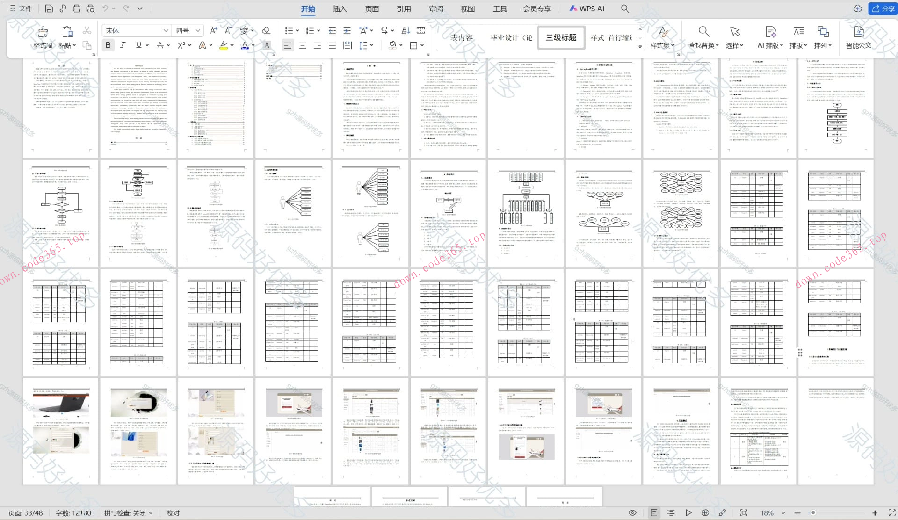Enter full screen mode from the status bar

892,513
